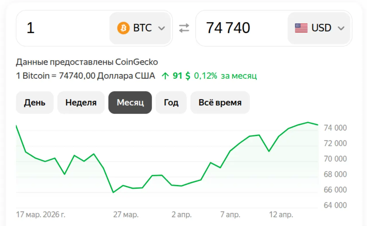The image size is (367, 226).
Task: Select the Год (Year) period tab
Action: click(171, 102)
